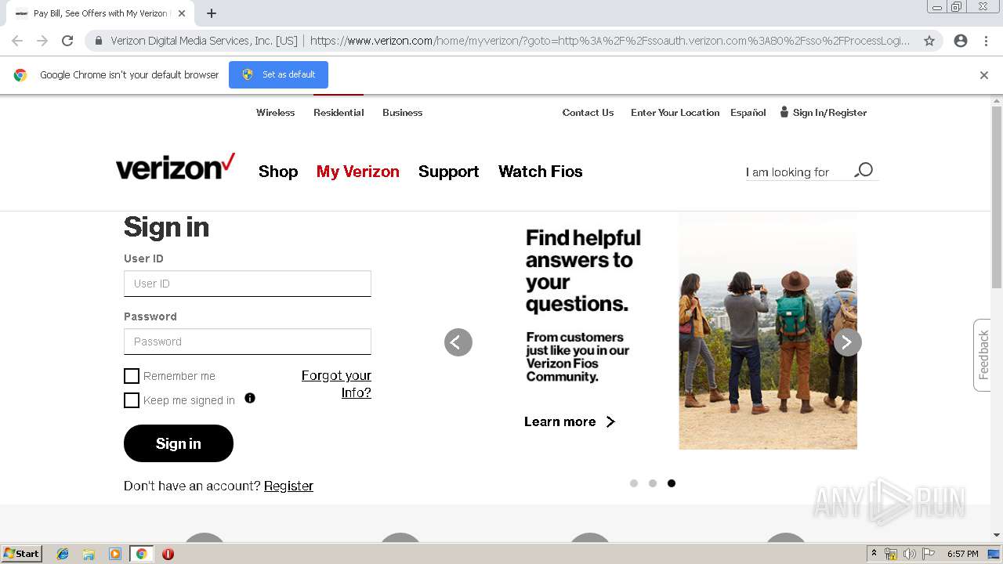Click the Show desktop button in taskbar
This screenshot has height=564, width=1003.
click(994, 554)
